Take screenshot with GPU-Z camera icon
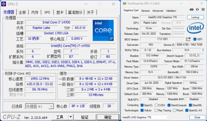The image size is (207, 121). pos(192,9)
